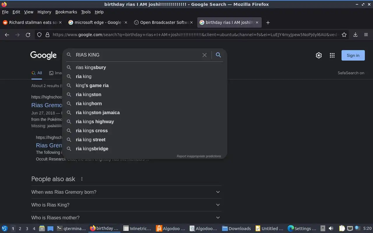This screenshot has width=373, height=233.
Task: Reload the current page
Action: coord(28,35)
